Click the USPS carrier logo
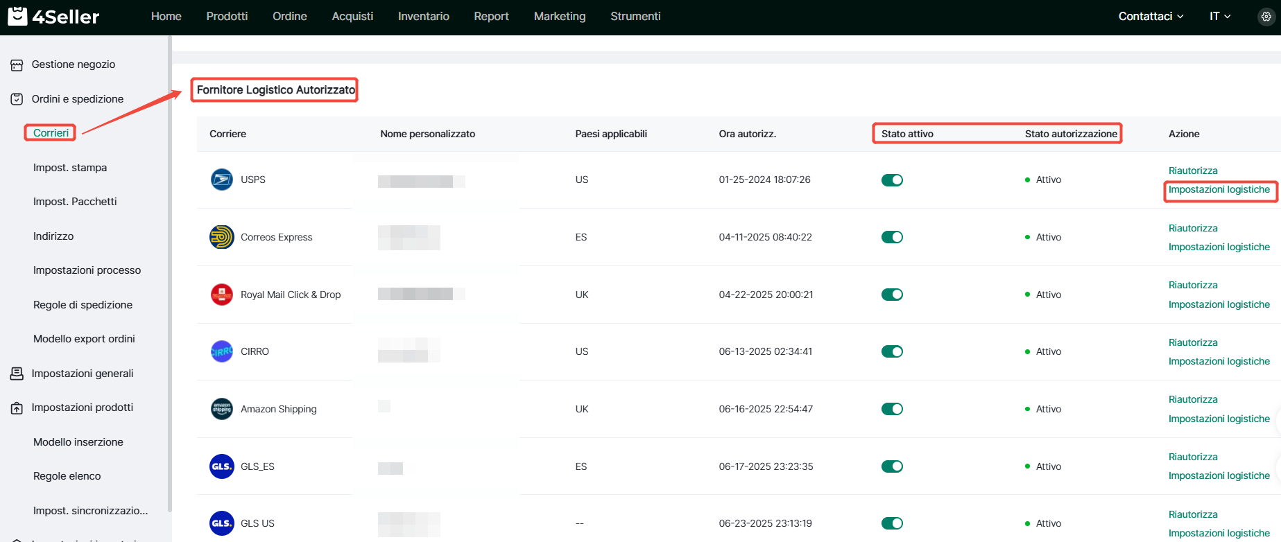Screen dimensions: 1281x542 (221, 180)
